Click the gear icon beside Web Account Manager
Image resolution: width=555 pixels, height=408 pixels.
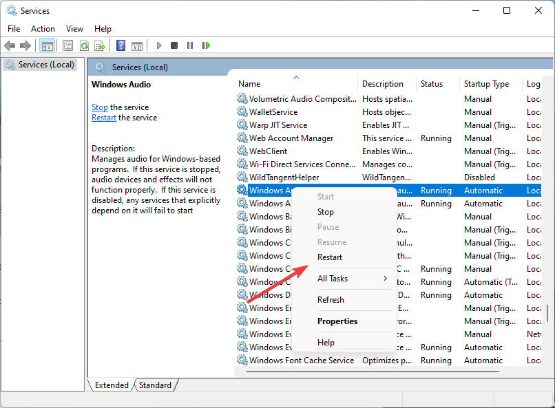point(242,138)
